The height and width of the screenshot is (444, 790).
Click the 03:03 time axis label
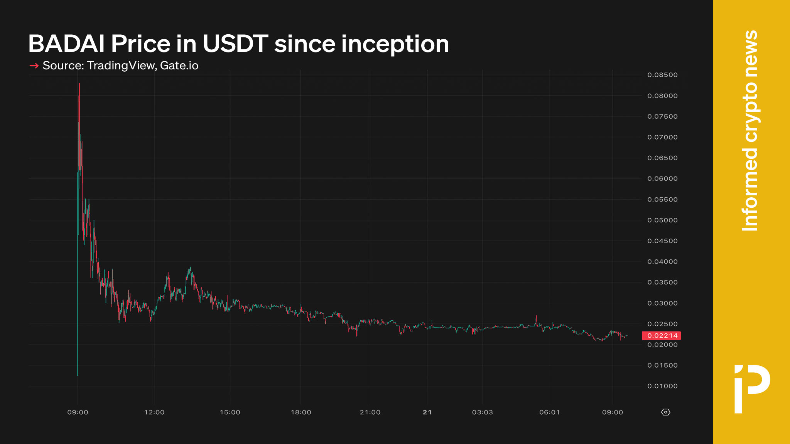(483, 412)
